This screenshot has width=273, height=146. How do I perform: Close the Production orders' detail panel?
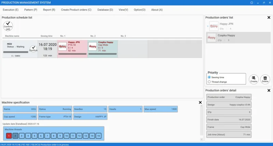tap(269, 90)
